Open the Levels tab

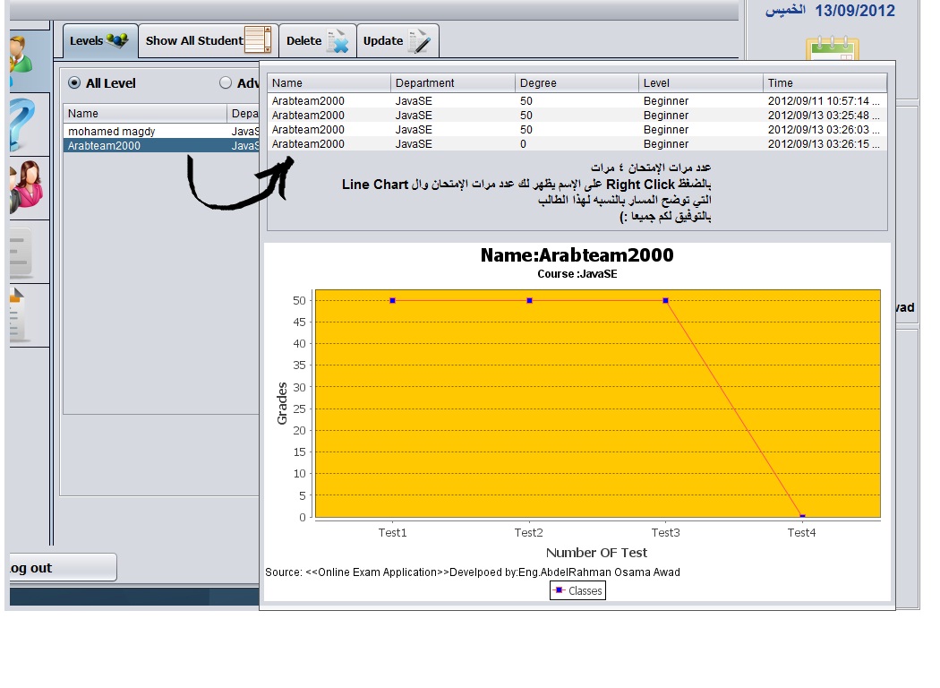[100, 41]
